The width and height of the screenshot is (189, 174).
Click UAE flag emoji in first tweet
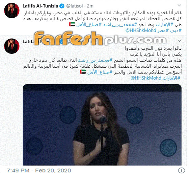pyautogui.click(x=72, y=24)
